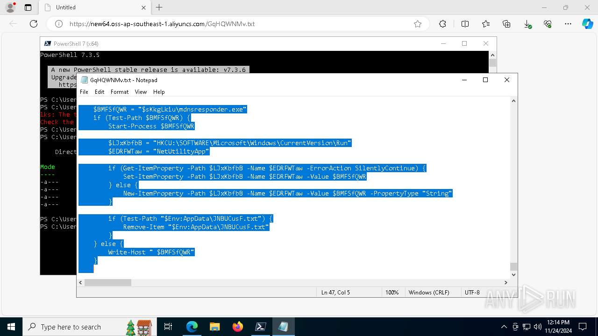This screenshot has width=598, height=336.
Task: Open Notepad Edit menu
Action: (100, 92)
